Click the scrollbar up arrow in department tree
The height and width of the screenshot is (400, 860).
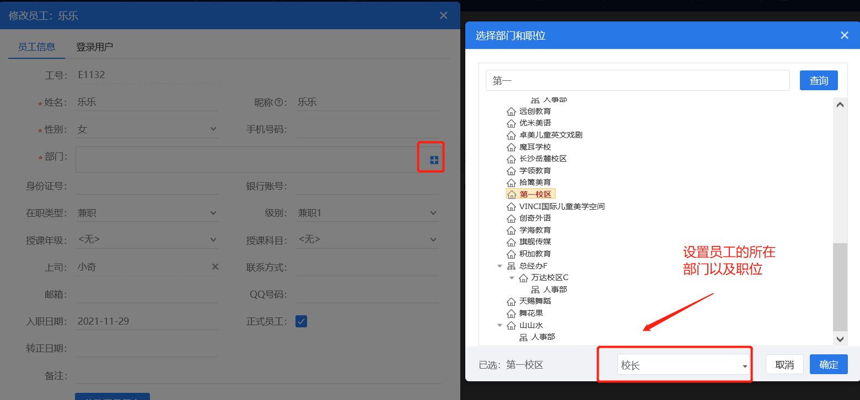click(840, 105)
